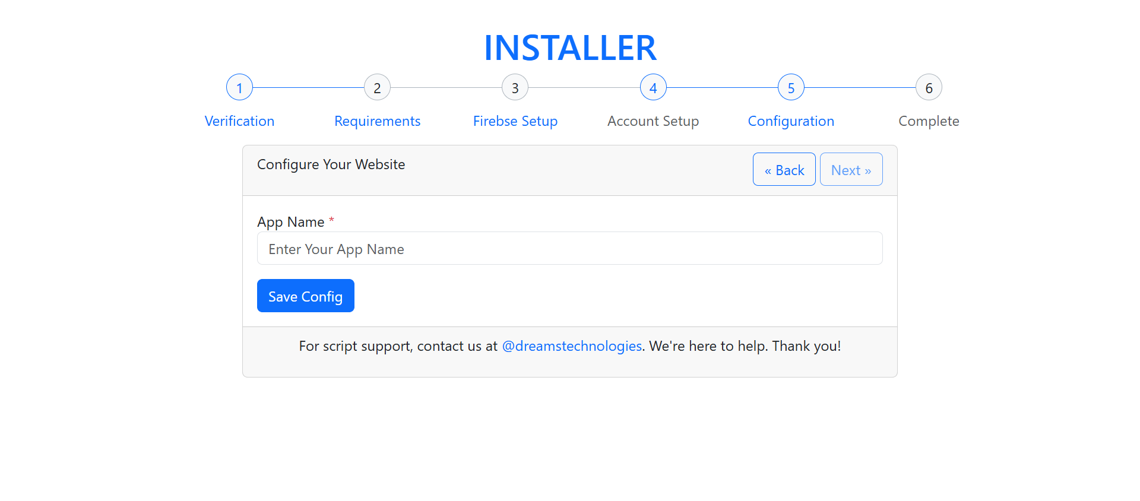Click the Configure Your Website title
This screenshot has width=1140, height=501.
point(331,164)
